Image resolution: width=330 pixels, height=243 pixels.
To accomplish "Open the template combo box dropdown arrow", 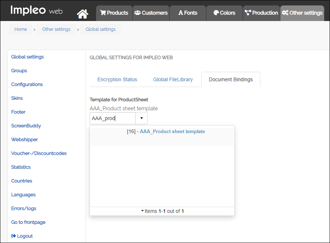I will (x=141, y=118).
